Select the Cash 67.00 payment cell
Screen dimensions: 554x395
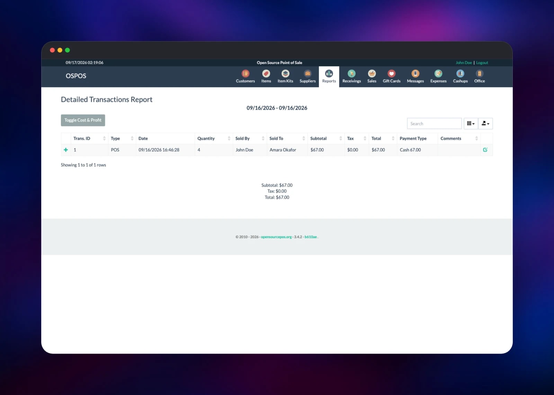coord(417,150)
